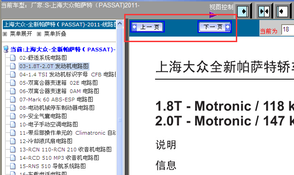Click document icon beside 14-RCD 510 MP3
Image resolution: width=294 pixels, height=175 pixels.
coord(13,158)
